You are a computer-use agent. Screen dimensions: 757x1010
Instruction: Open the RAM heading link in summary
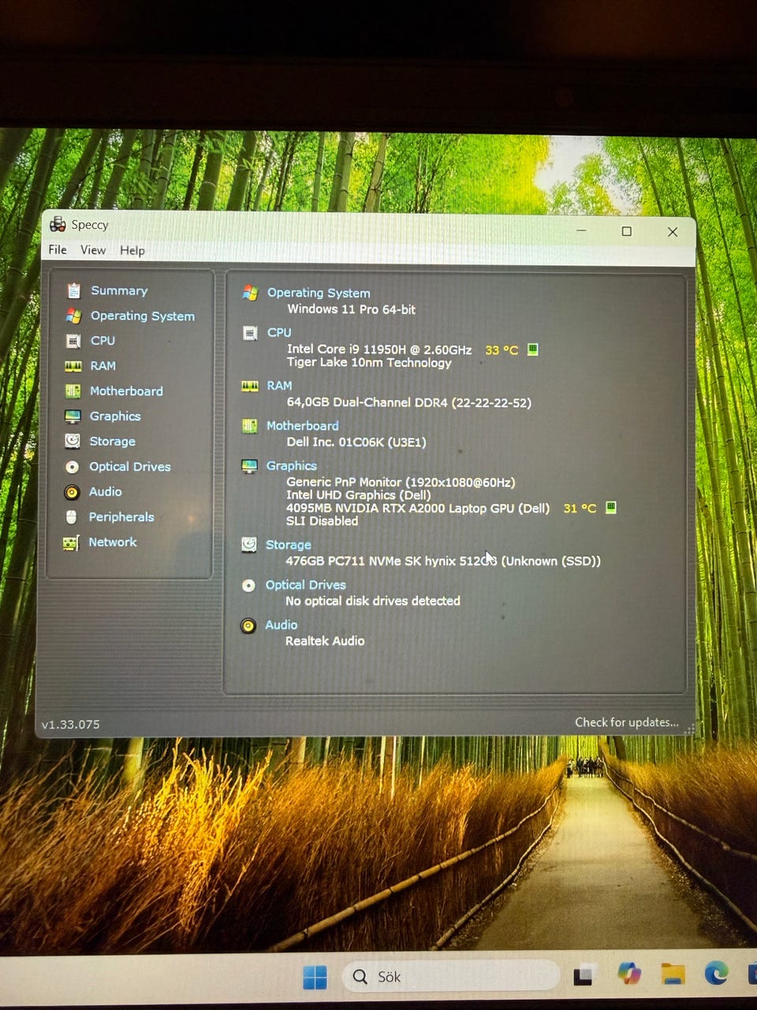point(279,386)
